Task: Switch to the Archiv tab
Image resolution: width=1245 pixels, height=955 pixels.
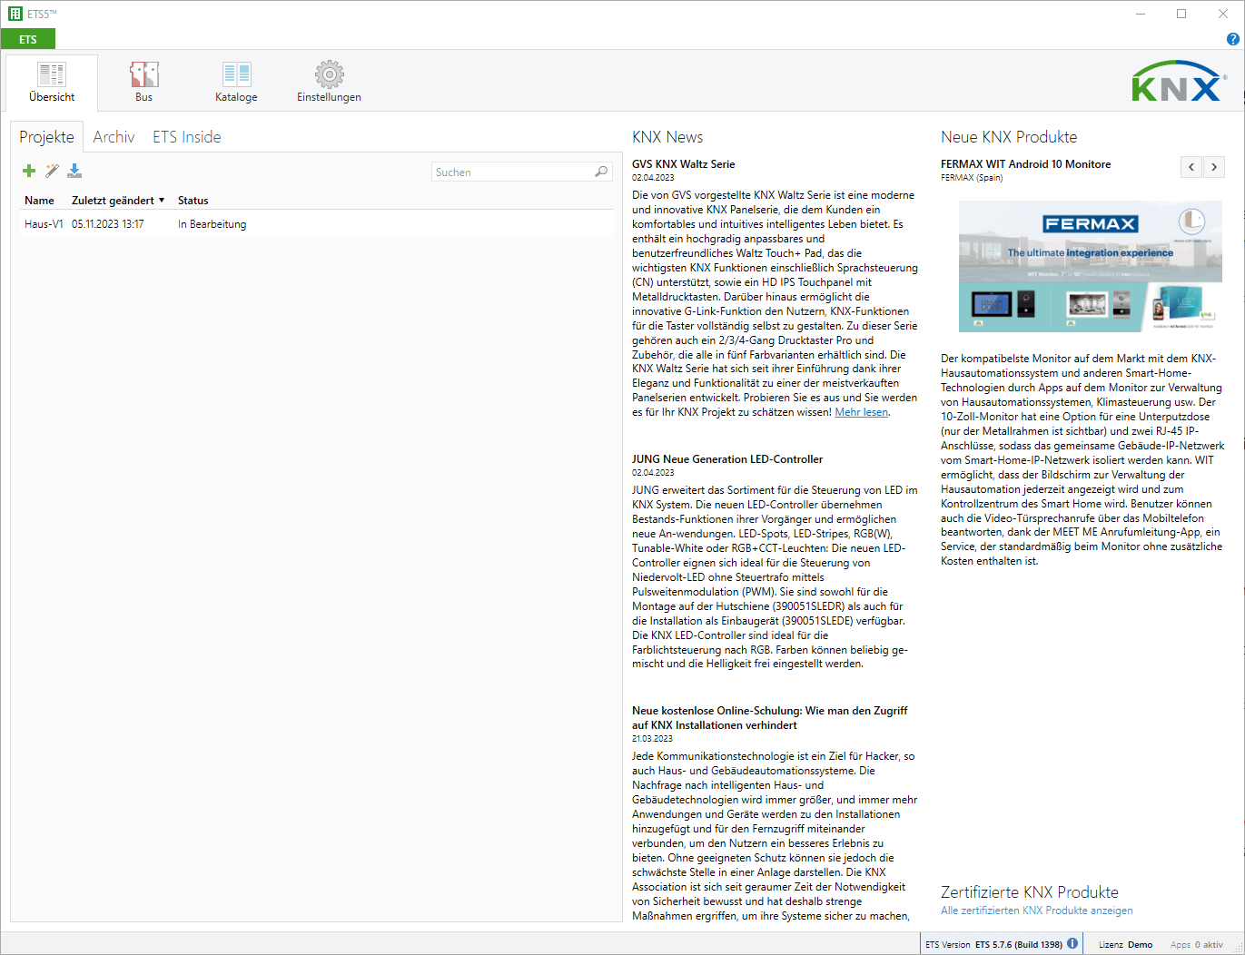Action: (x=114, y=137)
